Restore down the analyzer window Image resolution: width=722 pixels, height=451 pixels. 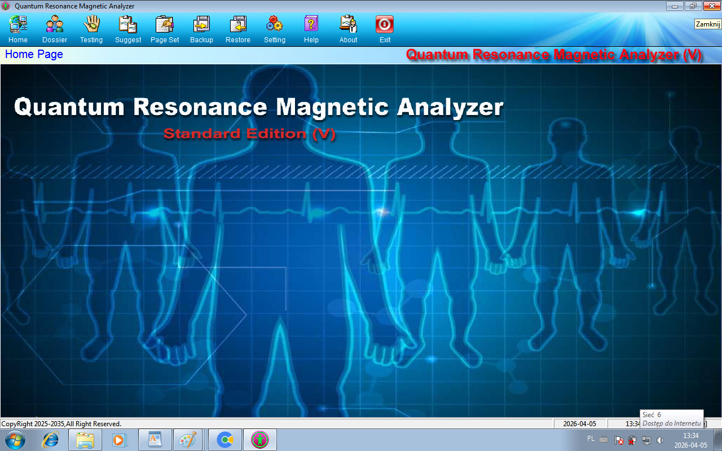click(693, 6)
